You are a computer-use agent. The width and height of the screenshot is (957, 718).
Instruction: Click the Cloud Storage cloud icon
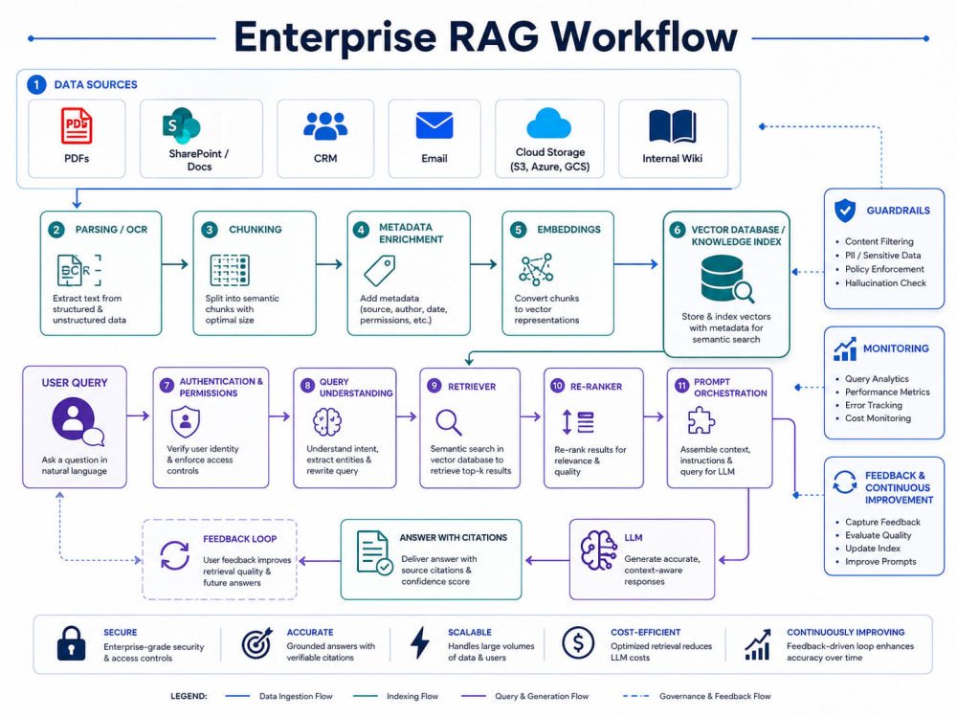(548, 123)
